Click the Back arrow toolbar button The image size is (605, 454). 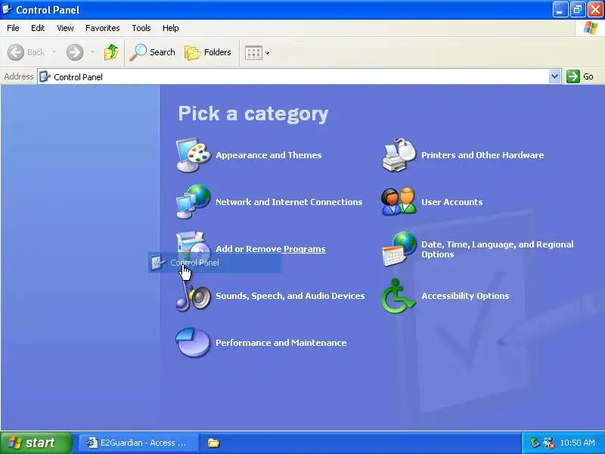(26, 52)
